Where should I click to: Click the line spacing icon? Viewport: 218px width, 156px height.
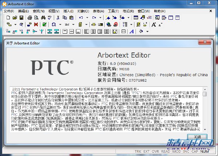(125, 24)
